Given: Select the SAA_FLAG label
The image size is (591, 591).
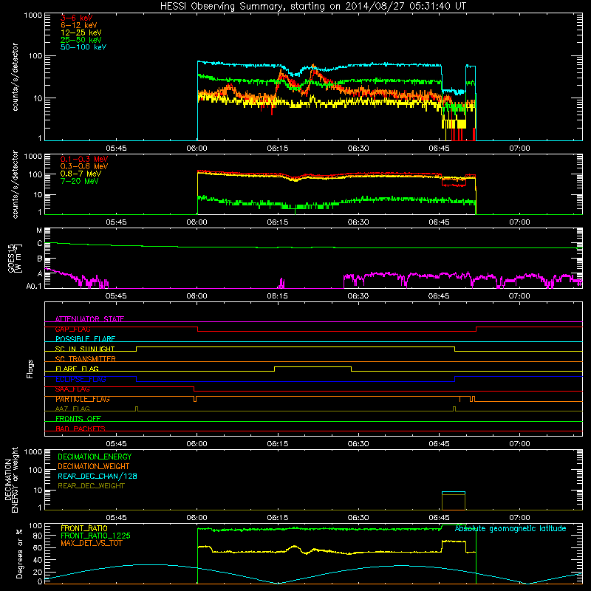Looking at the screenshot, I should point(72,389).
